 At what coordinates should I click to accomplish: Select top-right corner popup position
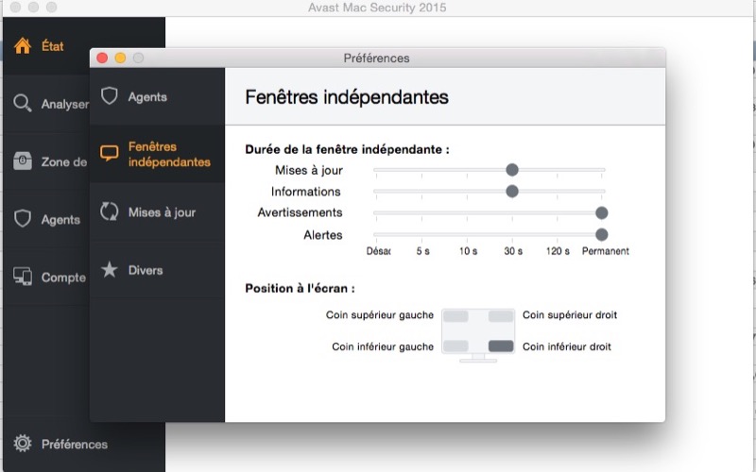[x=501, y=316]
